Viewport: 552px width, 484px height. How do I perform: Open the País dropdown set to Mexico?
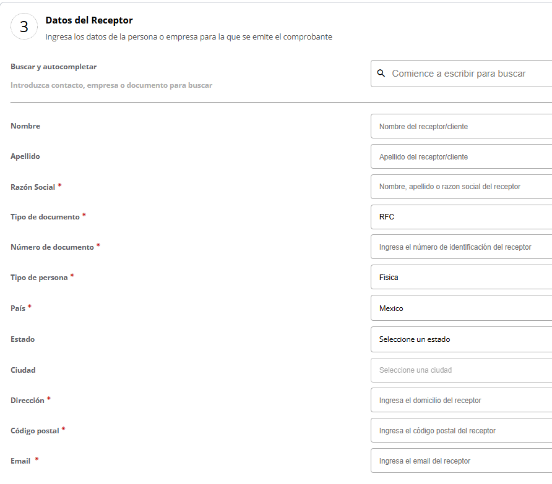[461, 308]
